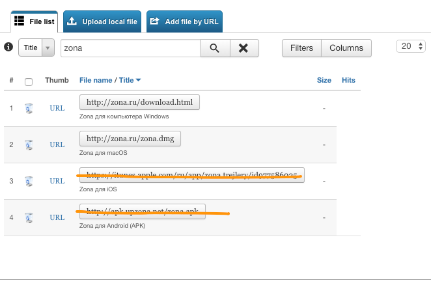Screen dimensions: 431x285
Task: Trash the zona.ru/download.html entry
Action: [29, 108]
